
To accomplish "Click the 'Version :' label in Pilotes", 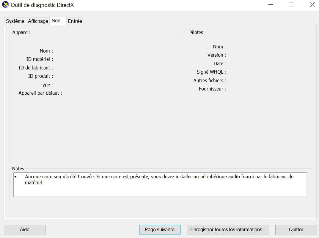I will (x=217, y=55).
